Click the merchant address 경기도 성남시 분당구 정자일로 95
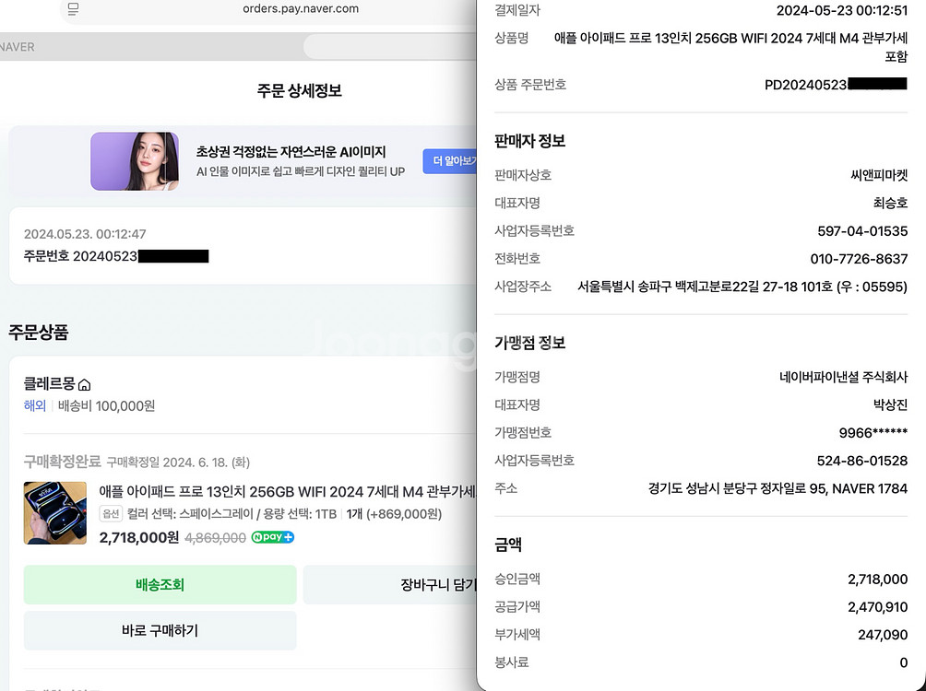Viewport: 926px width, 691px height. click(x=778, y=488)
